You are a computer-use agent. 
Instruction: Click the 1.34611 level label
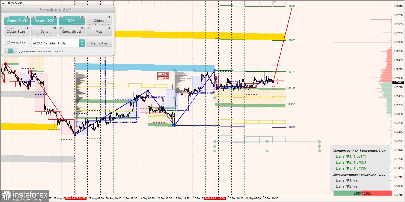tap(291, 127)
